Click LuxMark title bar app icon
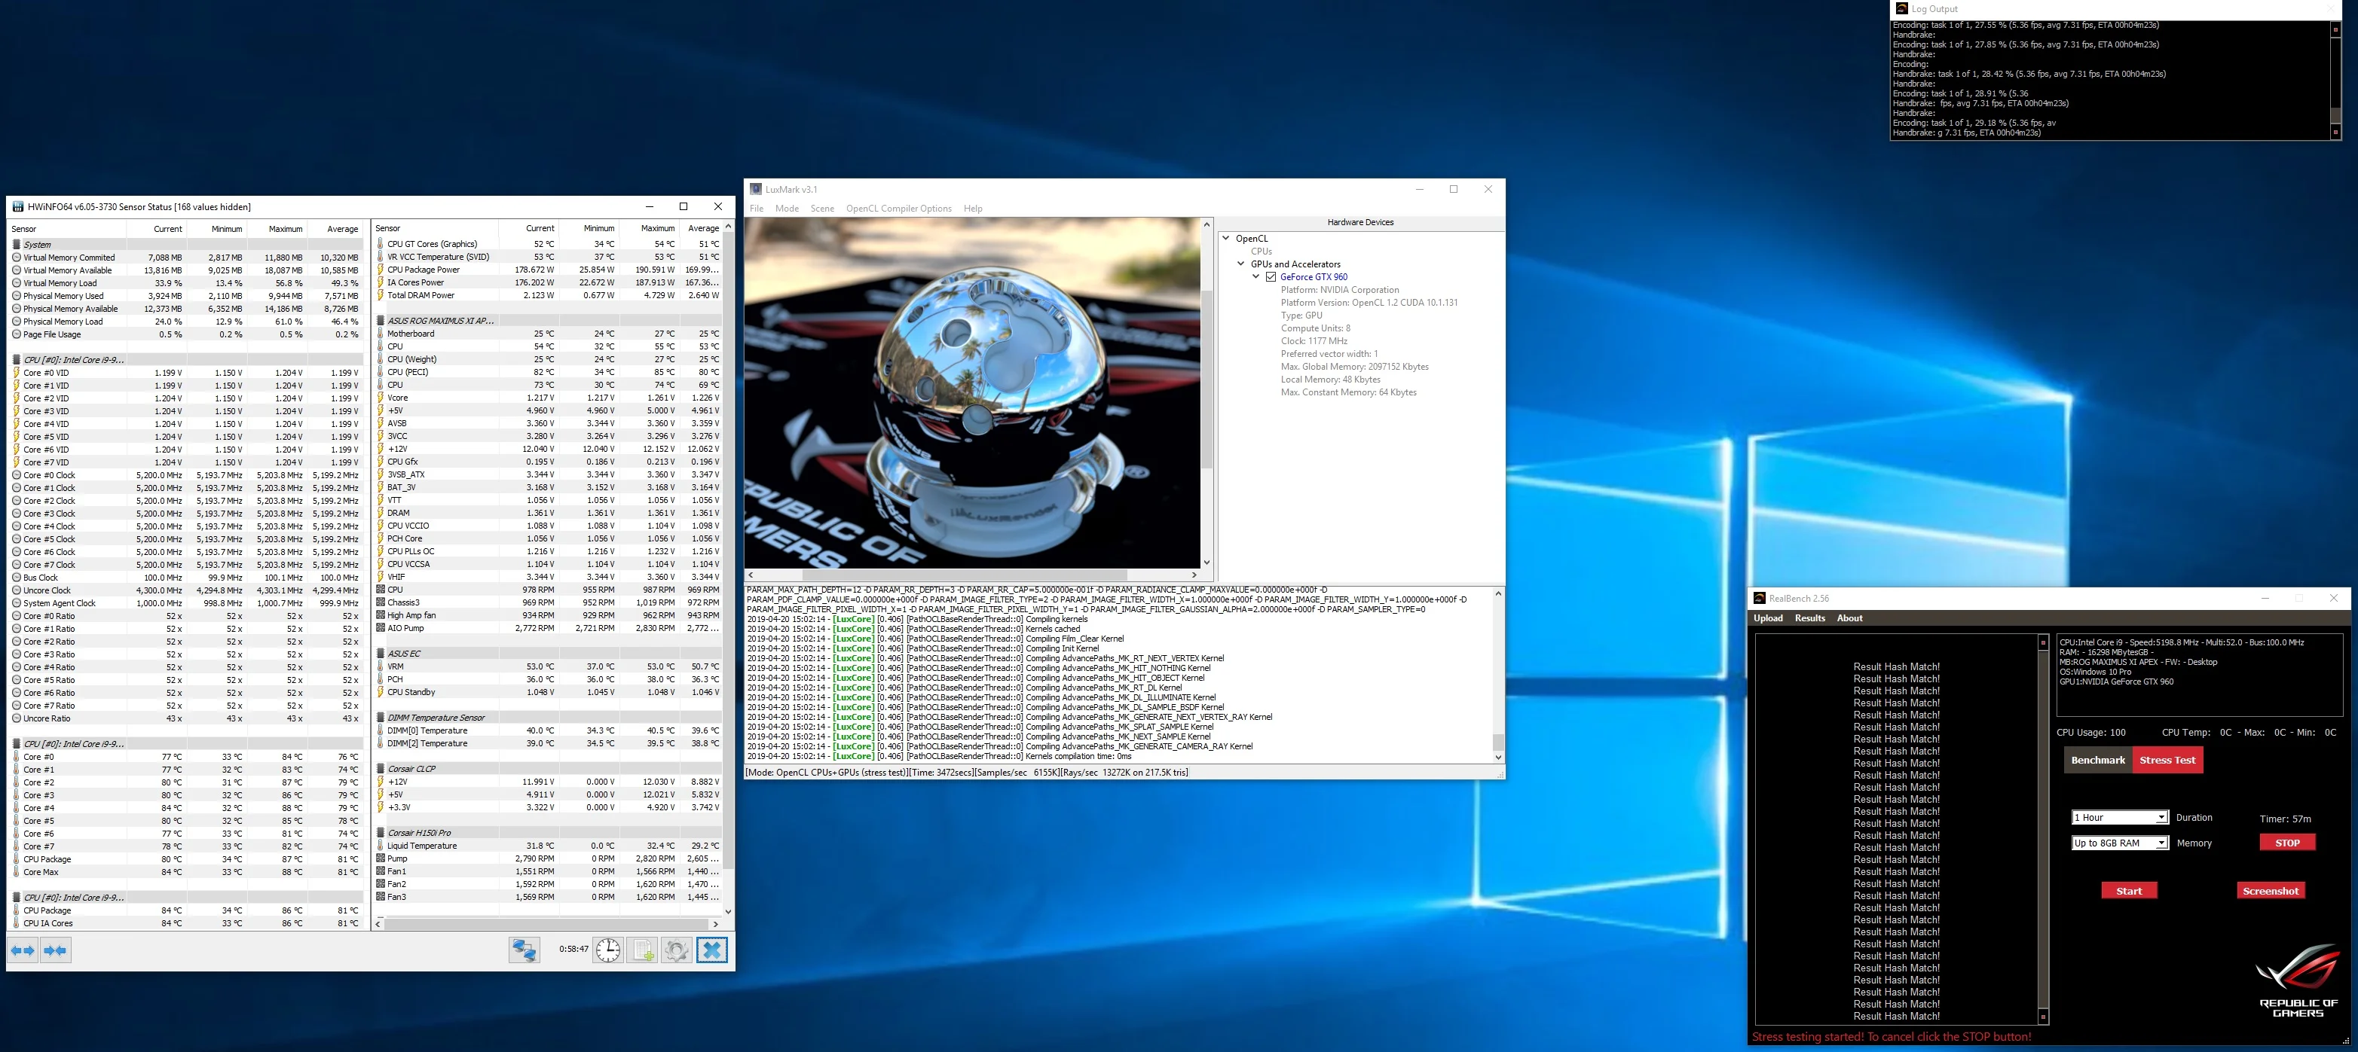Image resolution: width=2358 pixels, height=1052 pixels. 755,189
